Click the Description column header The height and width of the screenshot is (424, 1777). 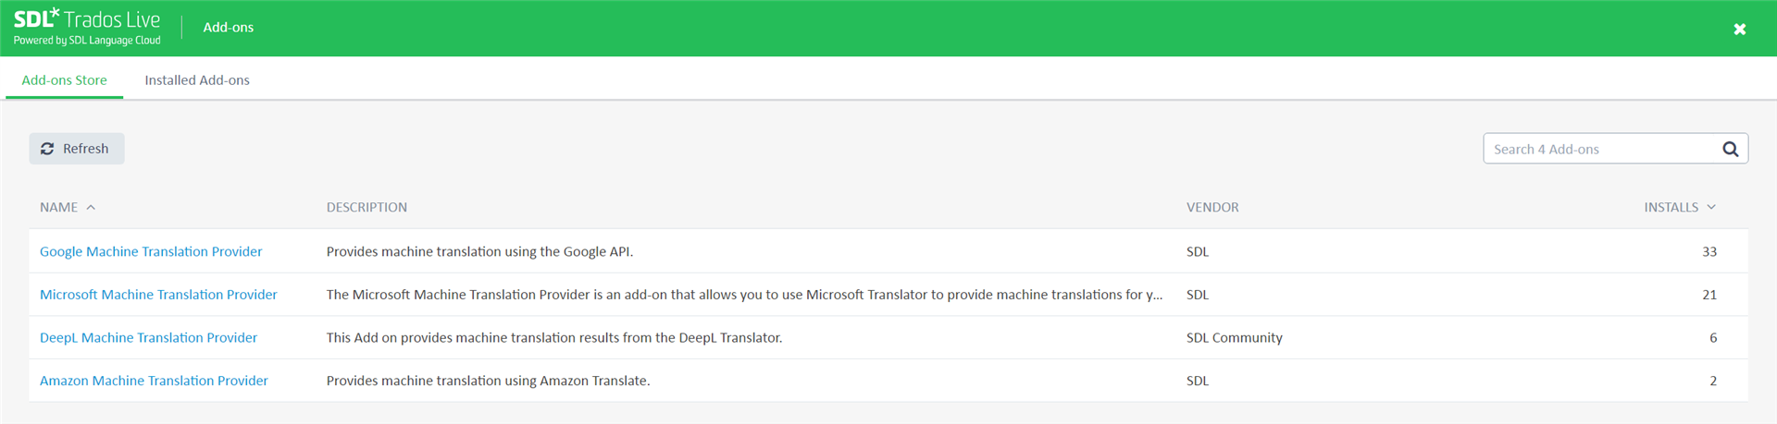(367, 207)
